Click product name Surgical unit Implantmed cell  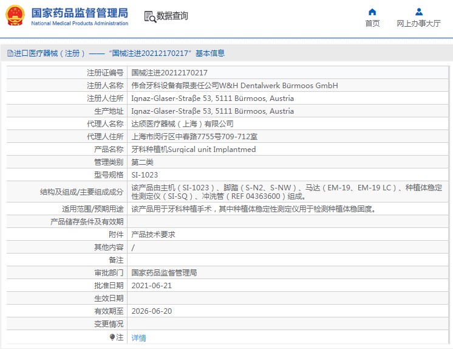(x=193, y=149)
